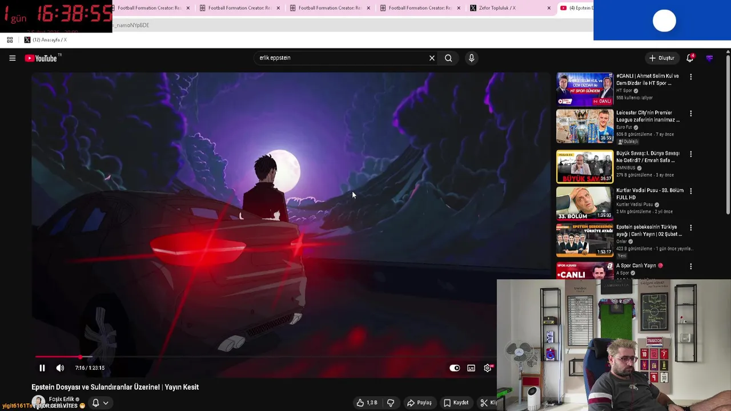
Task: Save the video via Kaydet
Action: (456, 402)
